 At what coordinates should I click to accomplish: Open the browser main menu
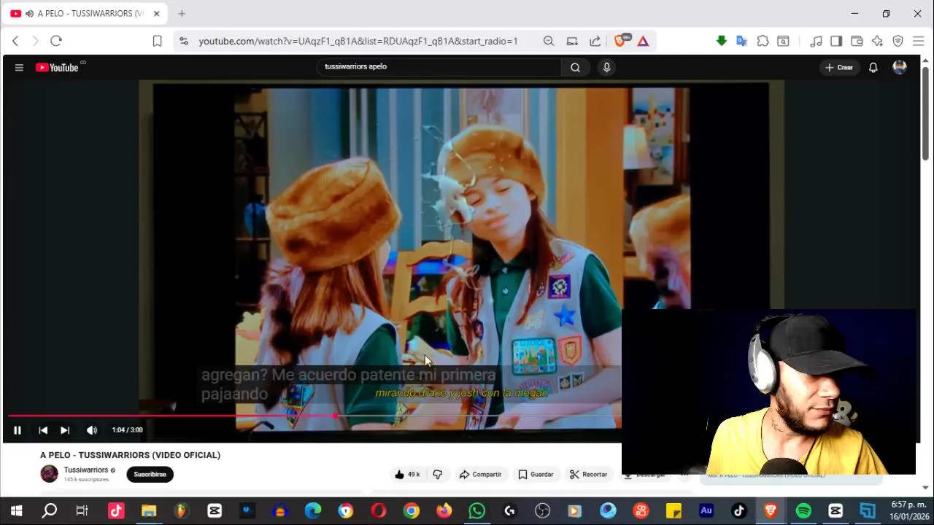tap(918, 41)
